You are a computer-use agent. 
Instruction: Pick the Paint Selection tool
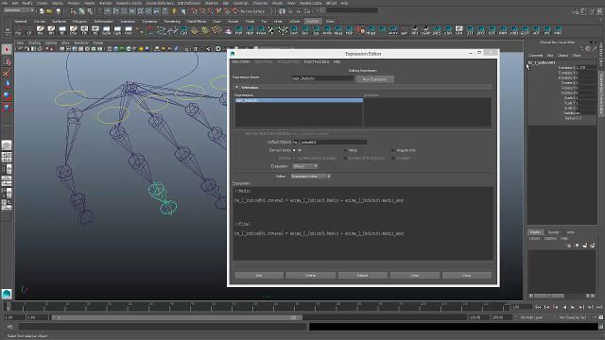tap(7, 73)
